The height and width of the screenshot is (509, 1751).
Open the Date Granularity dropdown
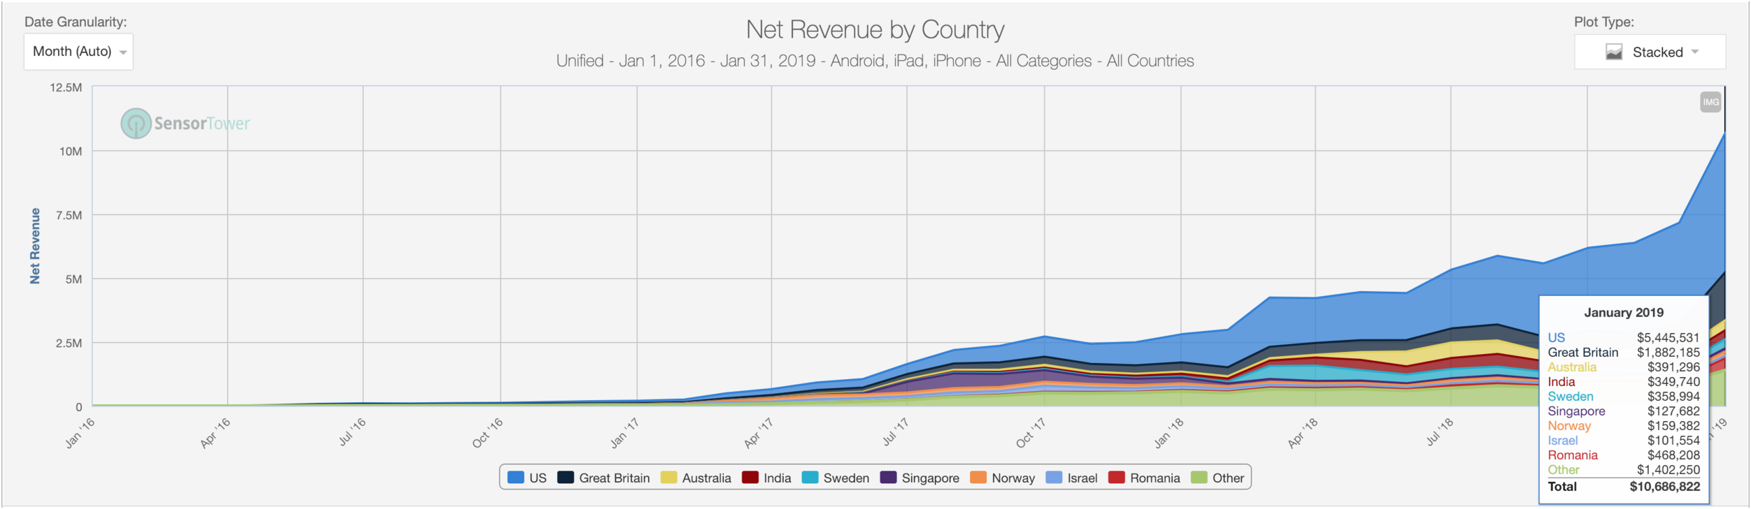pos(78,52)
